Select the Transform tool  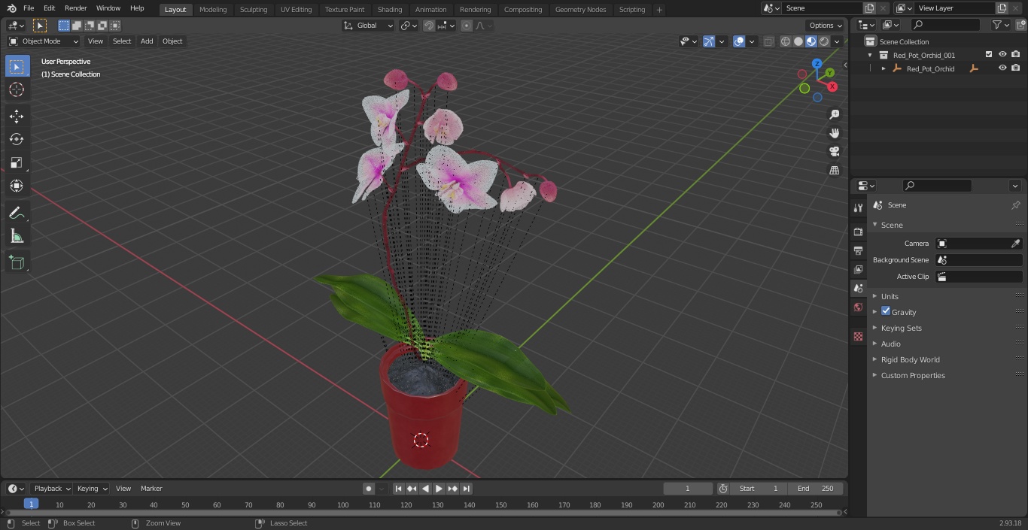tap(17, 186)
